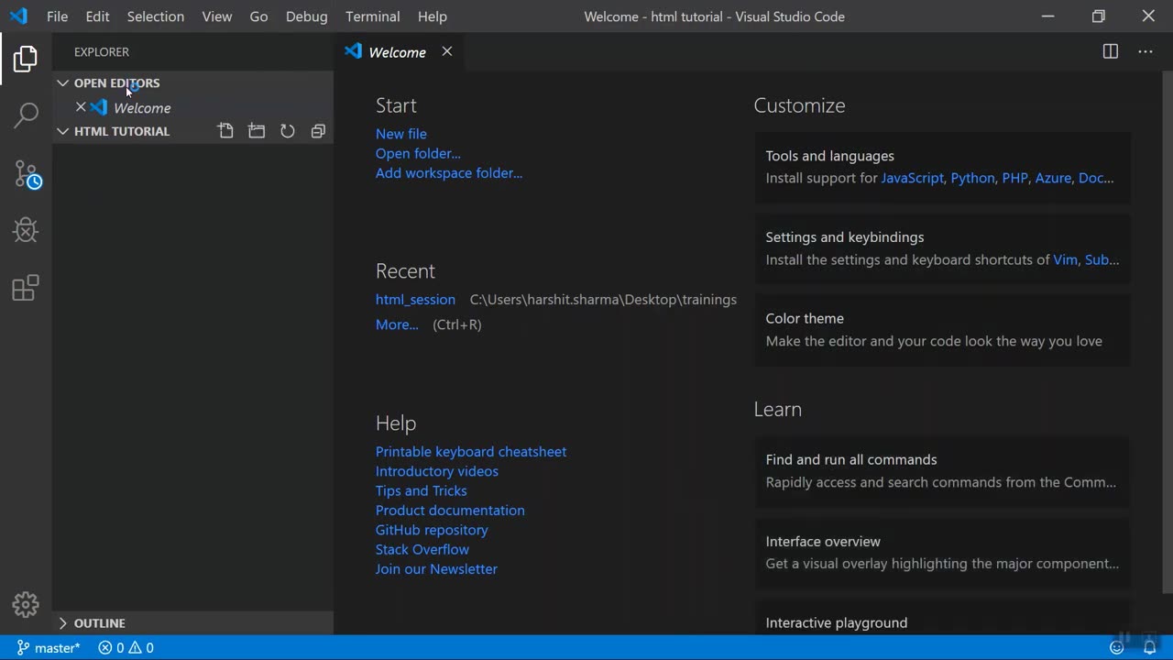Image resolution: width=1173 pixels, height=660 pixels.
Task: Click New Folder icon in HTML TUTORIAL header
Action: (257, 131)
